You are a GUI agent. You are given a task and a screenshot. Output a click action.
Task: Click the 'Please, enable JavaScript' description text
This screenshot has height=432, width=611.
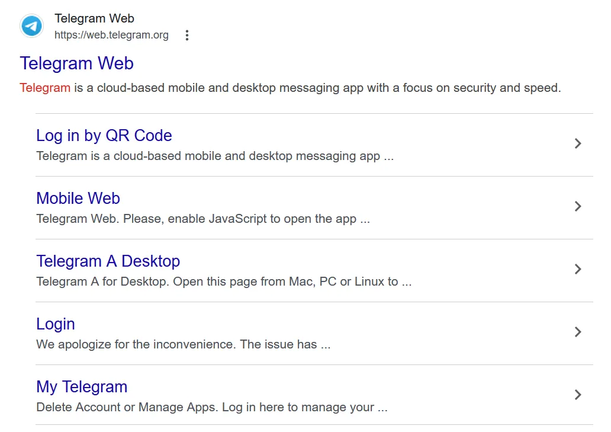(x=203, y=219)
